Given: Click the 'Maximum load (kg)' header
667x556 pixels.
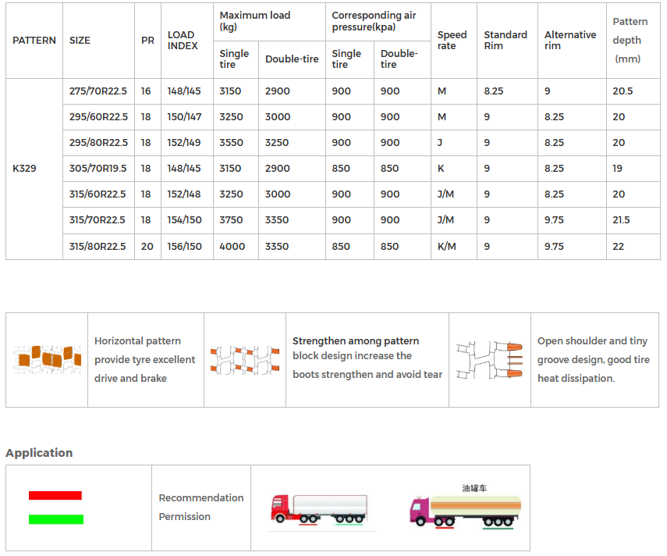Looking at the screenshot, I should coord(255,21).
